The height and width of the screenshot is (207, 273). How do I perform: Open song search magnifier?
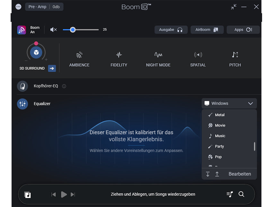[241, 194]
